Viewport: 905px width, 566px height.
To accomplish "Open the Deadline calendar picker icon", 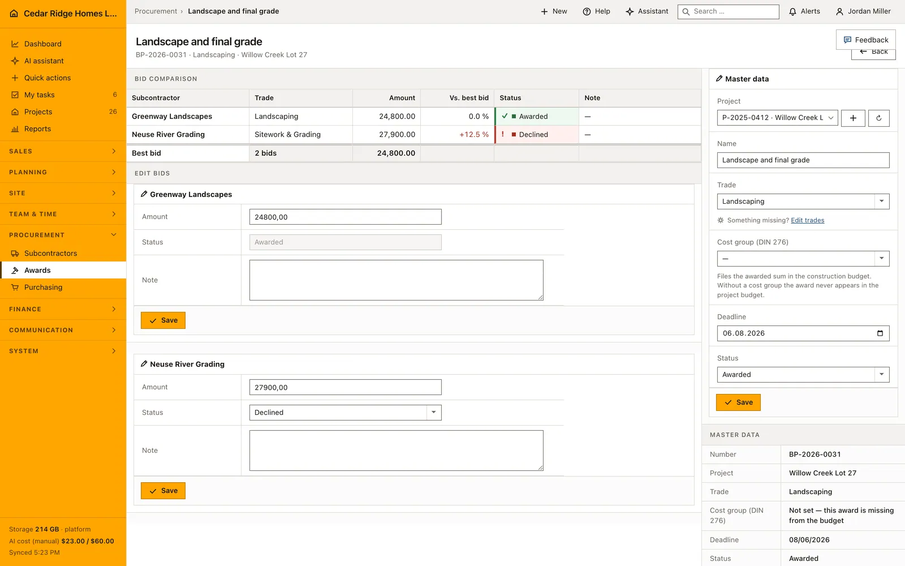I will pos(880,333).
